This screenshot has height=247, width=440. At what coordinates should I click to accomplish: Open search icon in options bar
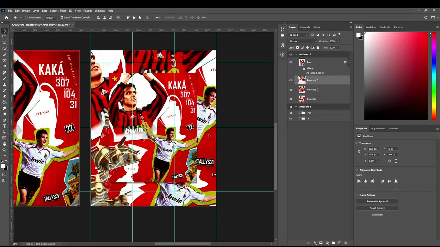426,17
